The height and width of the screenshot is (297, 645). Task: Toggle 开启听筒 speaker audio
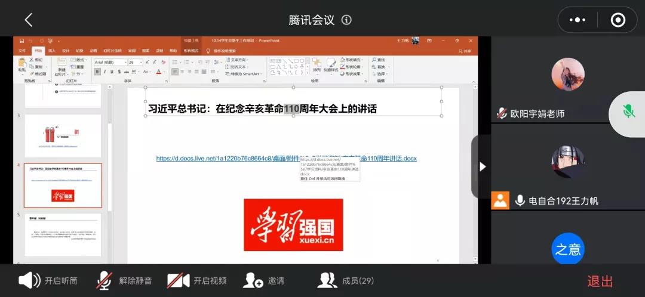29,280
